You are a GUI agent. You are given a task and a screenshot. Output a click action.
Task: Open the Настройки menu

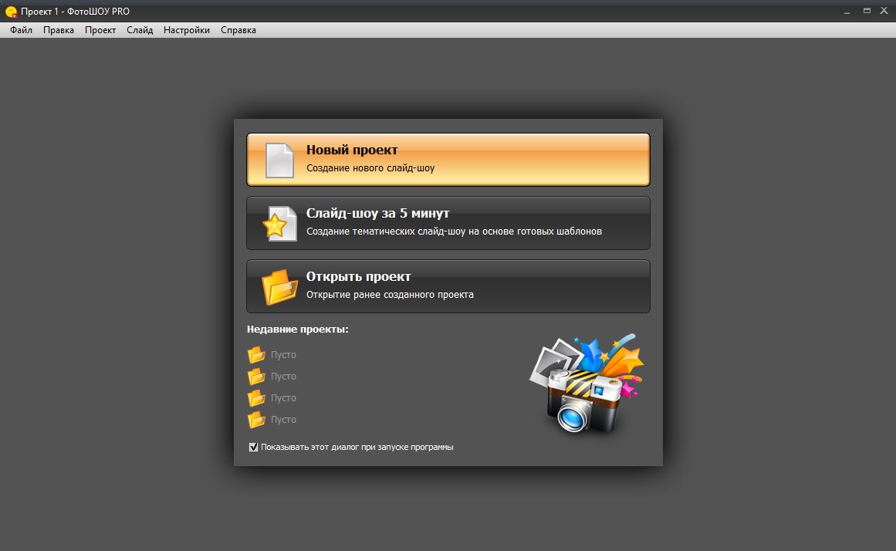(x=186, y=30)
